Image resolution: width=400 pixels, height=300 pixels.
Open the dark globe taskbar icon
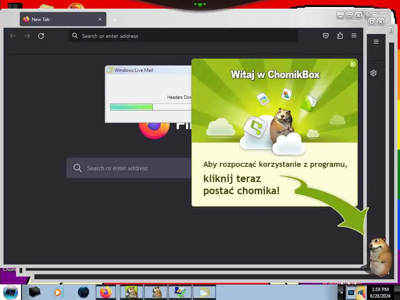[x=83, y=292]
